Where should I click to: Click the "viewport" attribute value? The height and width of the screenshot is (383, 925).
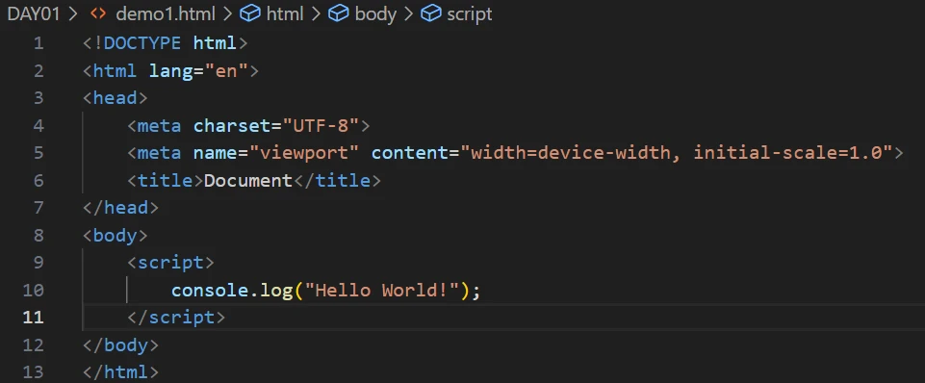click(x=304, y=153)
